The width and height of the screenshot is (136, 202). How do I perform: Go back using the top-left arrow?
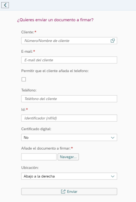[x=5, y=5]
